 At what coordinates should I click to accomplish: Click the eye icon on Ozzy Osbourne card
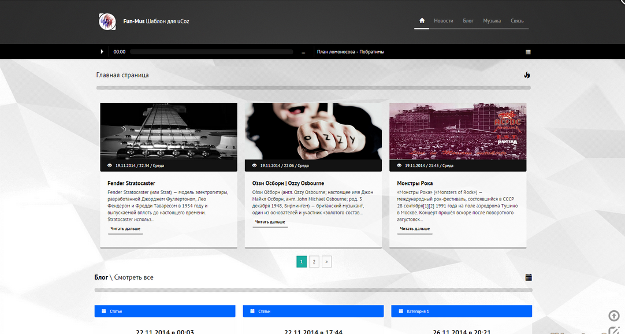click(255, 165)
